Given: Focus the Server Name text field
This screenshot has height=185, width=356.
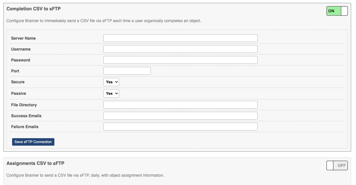Looking at the screenshot, I should pos(180,38).
